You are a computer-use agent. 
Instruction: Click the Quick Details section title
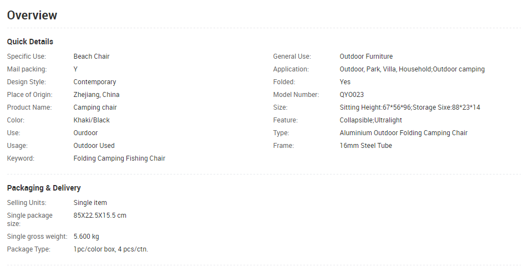(30, 42)
